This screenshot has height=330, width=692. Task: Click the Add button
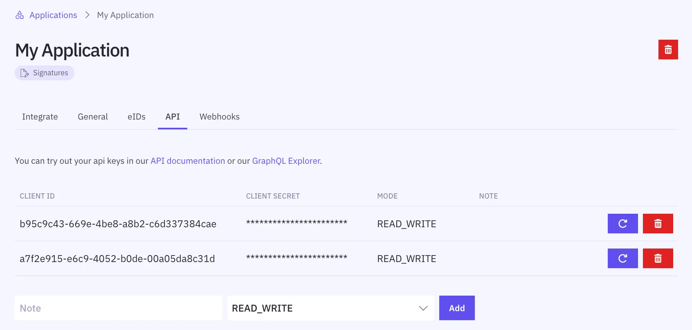[457, 308]
